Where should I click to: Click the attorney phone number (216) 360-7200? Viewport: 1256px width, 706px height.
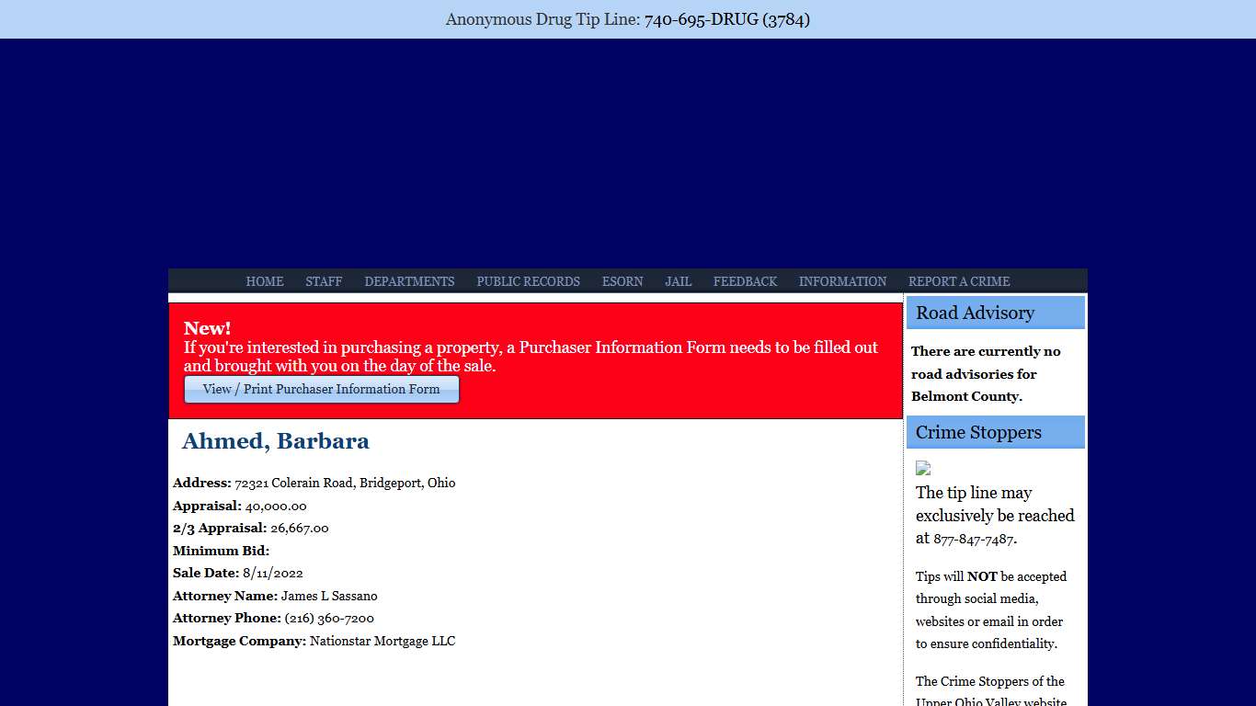[329, 619]
